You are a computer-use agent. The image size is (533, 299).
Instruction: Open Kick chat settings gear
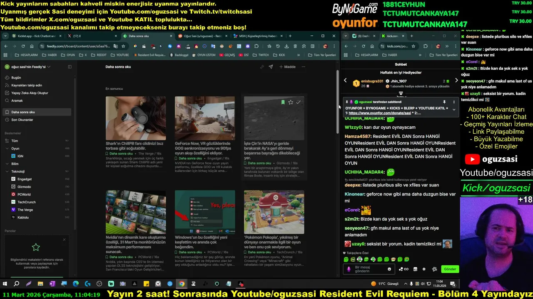coord(424,269)
